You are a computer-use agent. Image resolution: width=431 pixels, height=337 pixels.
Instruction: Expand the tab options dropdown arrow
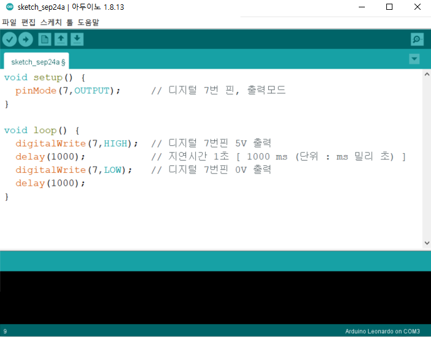(x=414, y=59)
